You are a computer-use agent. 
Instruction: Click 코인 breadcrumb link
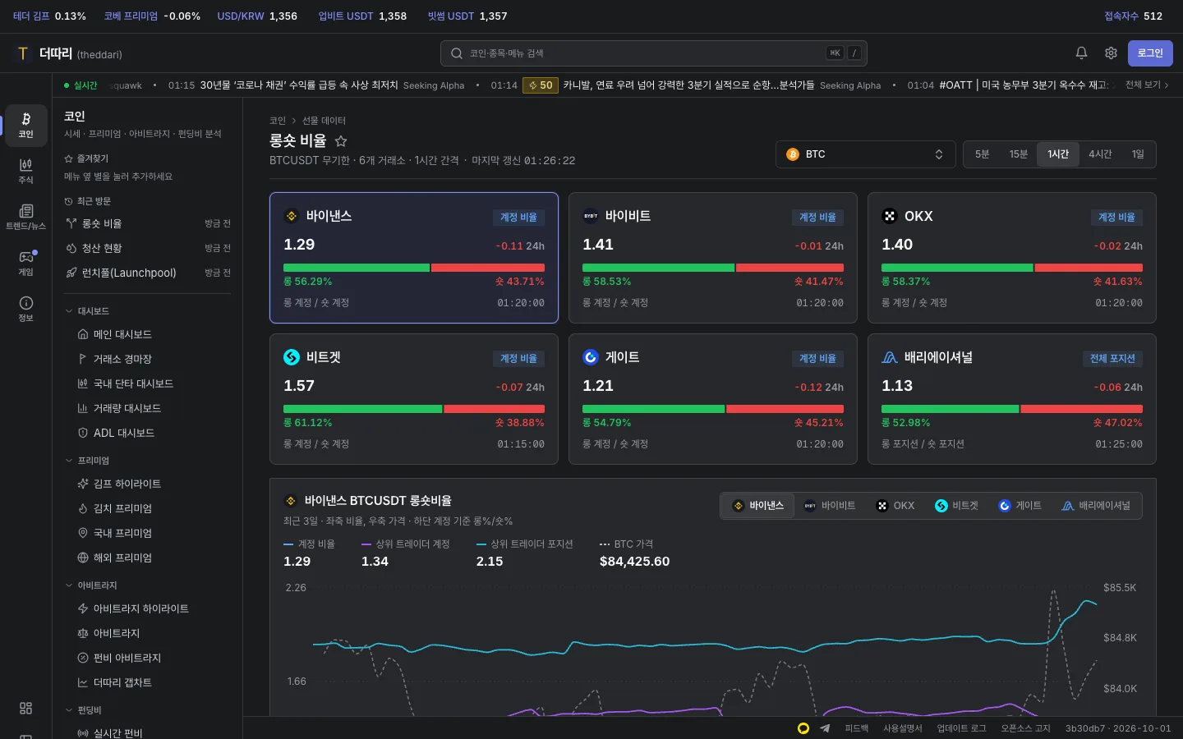(x=278, y=121)
